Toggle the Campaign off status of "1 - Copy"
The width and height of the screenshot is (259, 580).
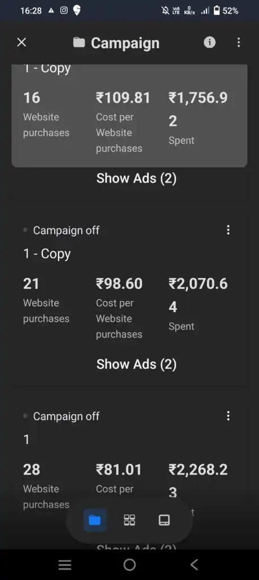62,230
